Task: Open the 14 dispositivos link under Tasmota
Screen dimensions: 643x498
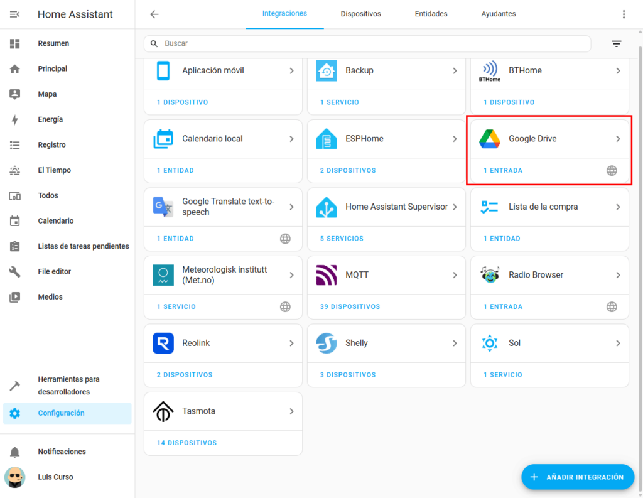Action: click(186, 443)
